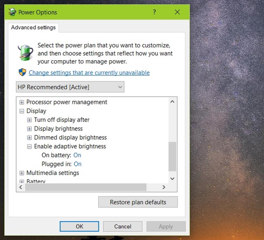This screenshot has height=240, width=264.
Task: Toggle adaptive brightness On battery setting
Action: click(77, 155)
